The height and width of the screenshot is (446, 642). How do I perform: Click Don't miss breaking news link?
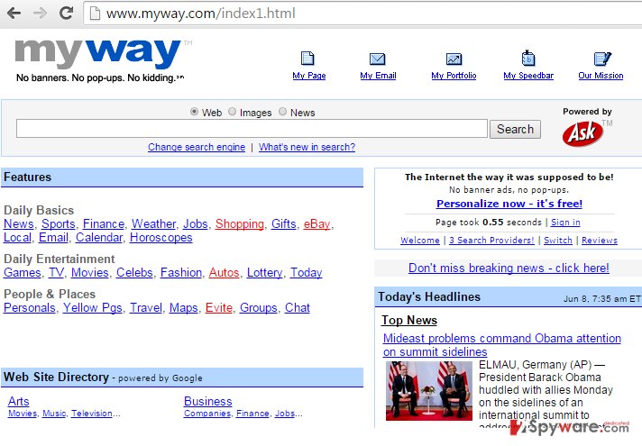(x=509, y=269)
